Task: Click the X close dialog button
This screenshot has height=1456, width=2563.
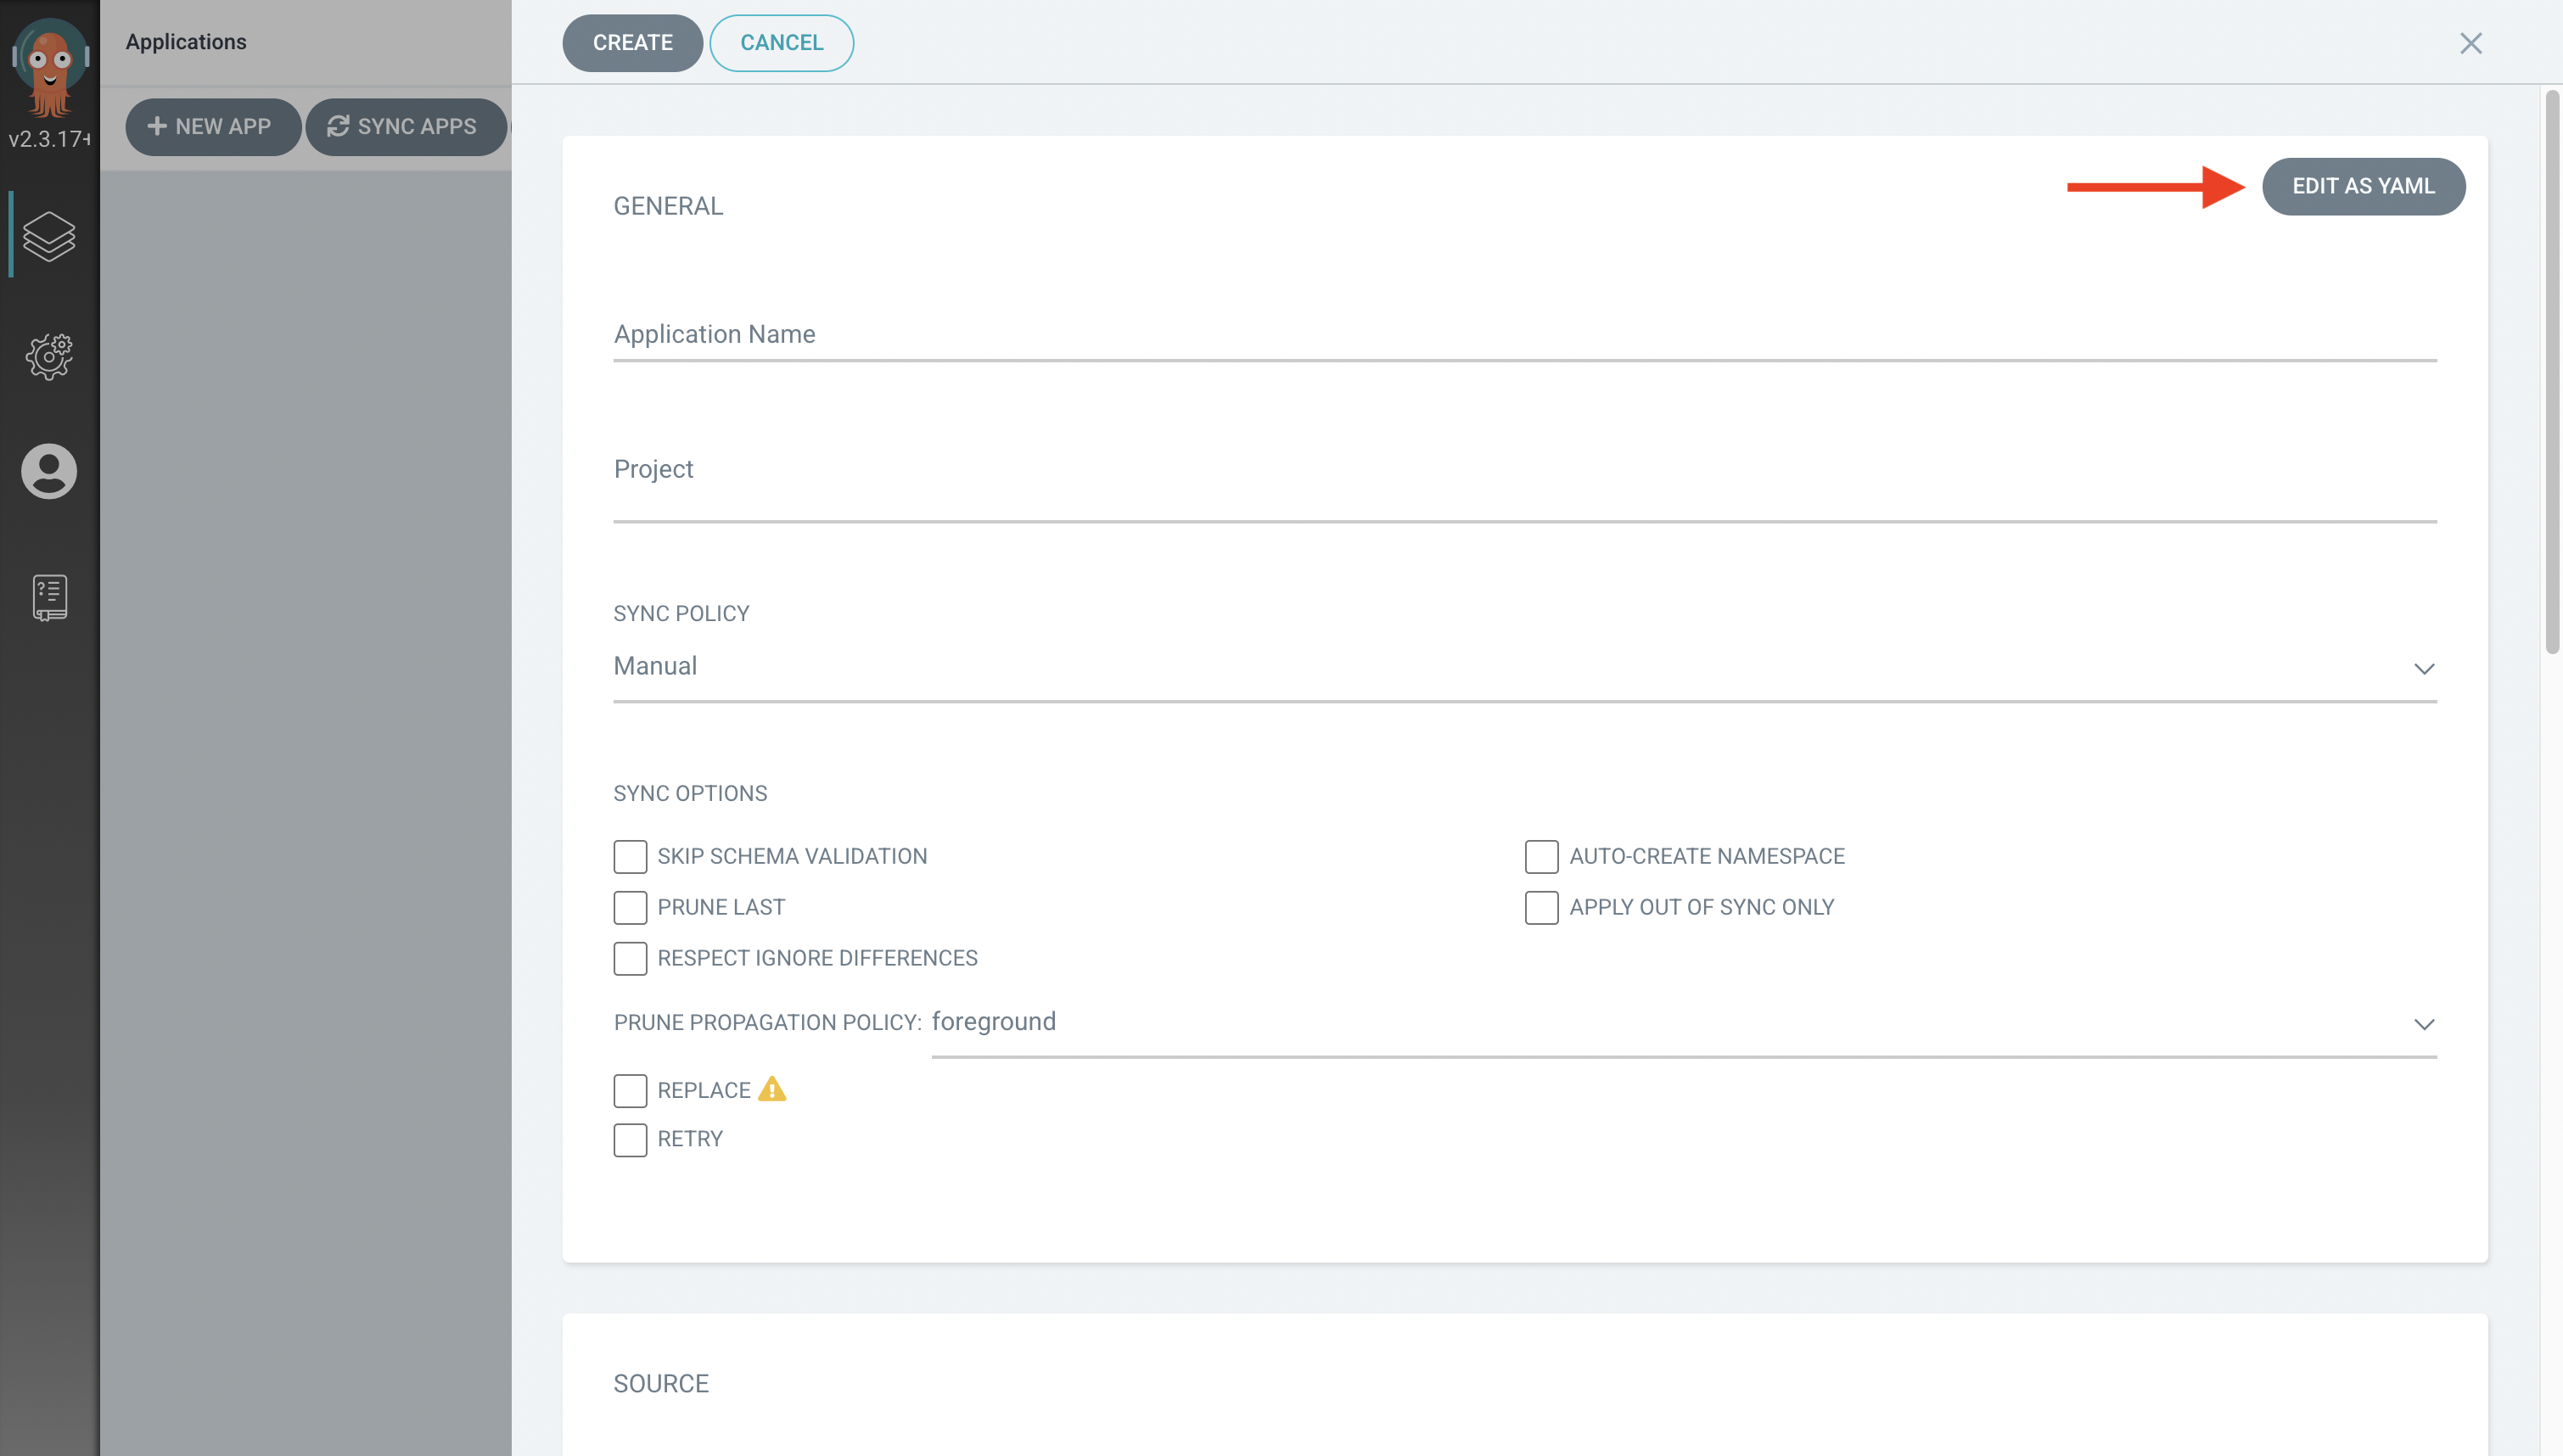Action: tap(2471, 42)
